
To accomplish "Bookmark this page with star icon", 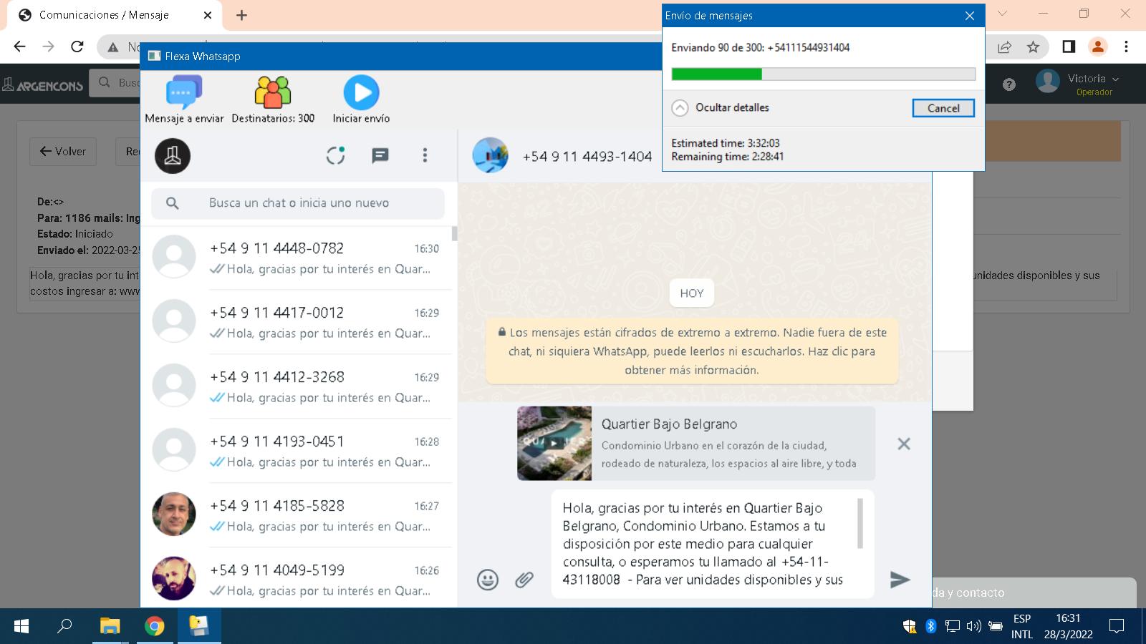I will pos(1033,47).
